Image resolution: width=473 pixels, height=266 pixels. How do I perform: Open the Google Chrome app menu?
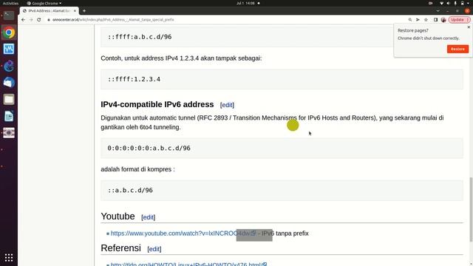pos(44,3)
